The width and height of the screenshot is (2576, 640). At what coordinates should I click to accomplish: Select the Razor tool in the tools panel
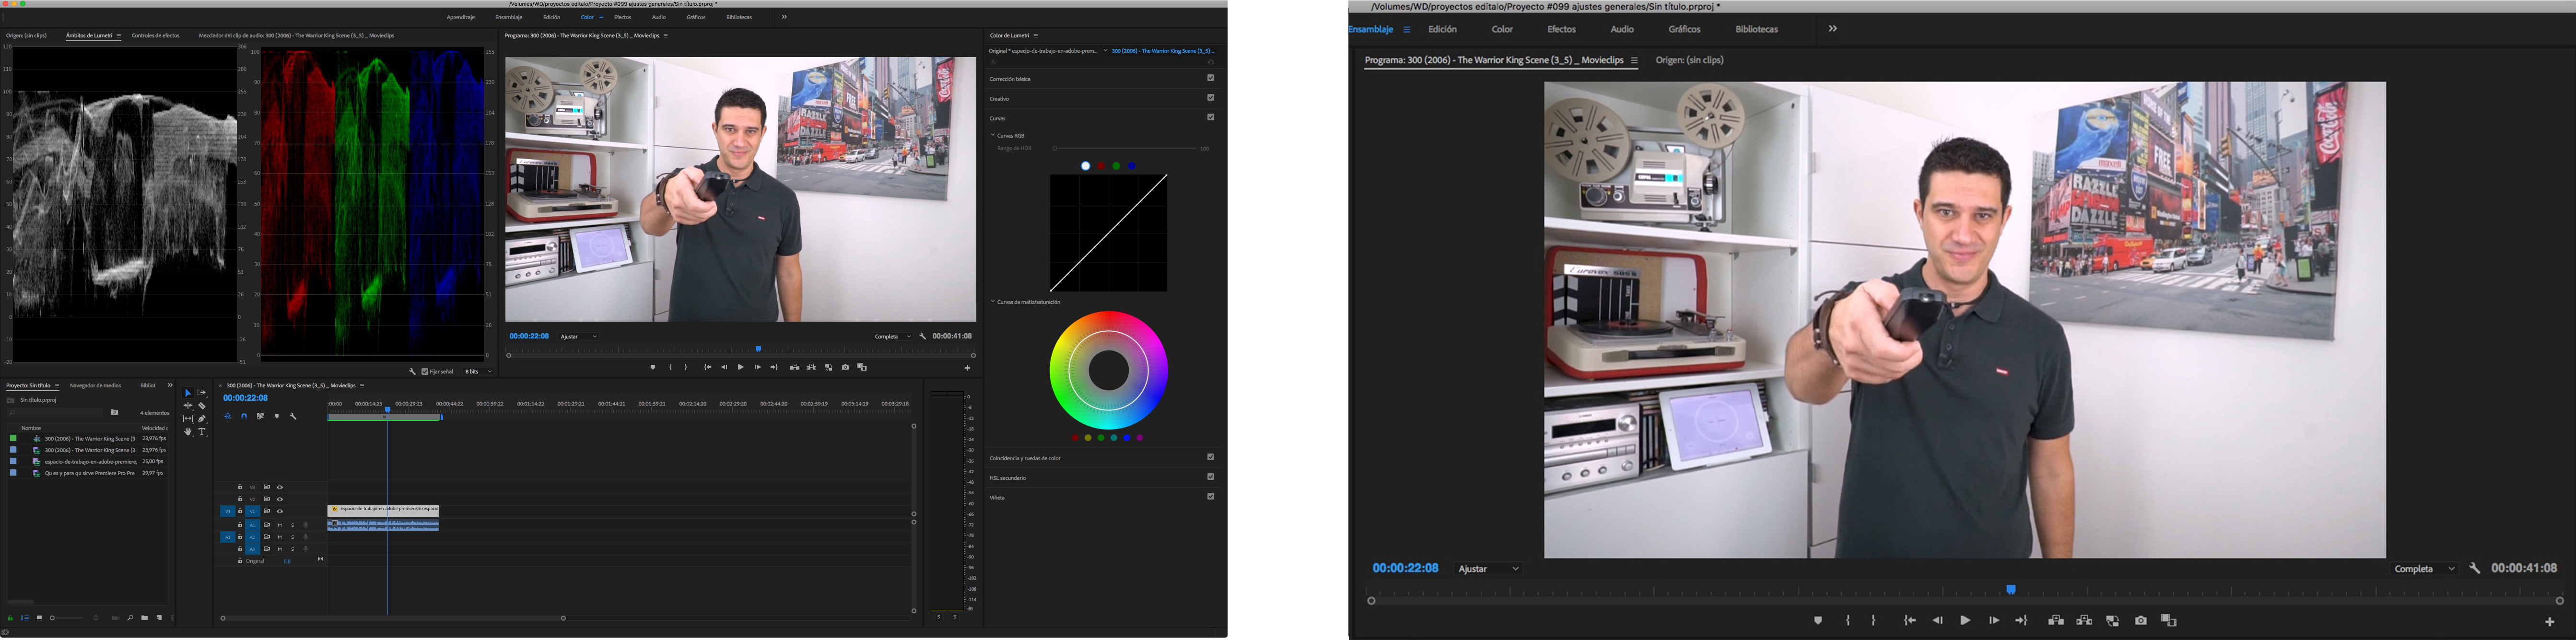(202, 406)
